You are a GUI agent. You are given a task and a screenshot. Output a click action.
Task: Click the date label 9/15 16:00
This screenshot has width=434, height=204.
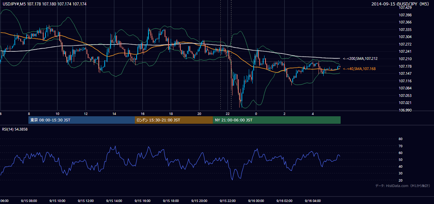point(143,201)
